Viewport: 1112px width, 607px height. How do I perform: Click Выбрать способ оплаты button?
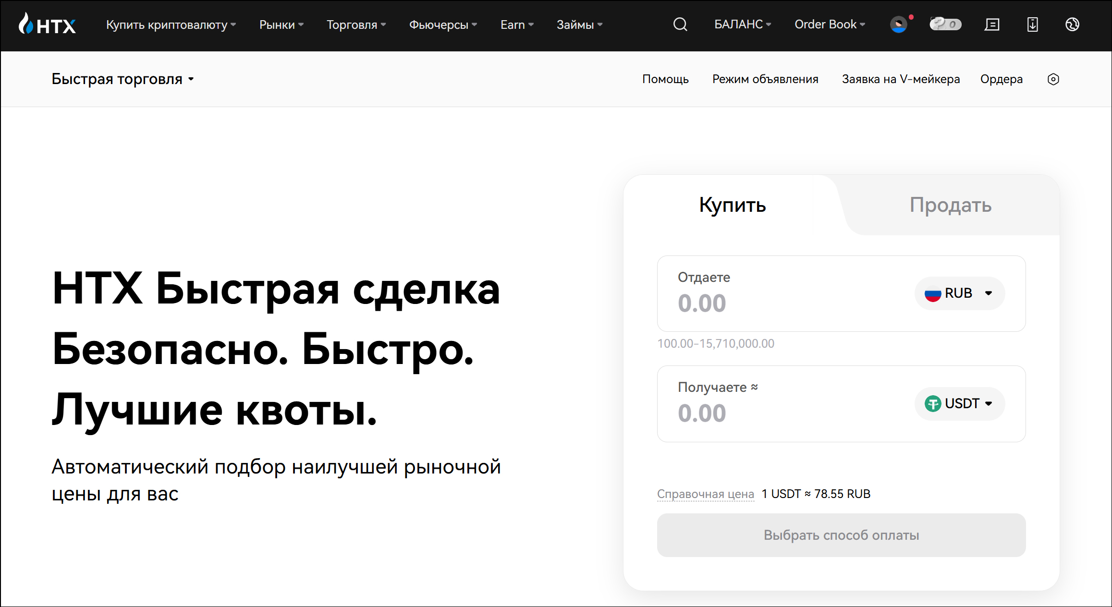coord(841,535)
